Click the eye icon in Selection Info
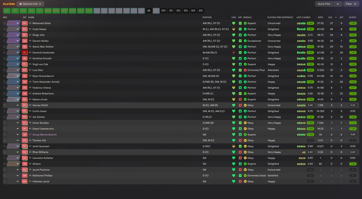362x199 pixels. (x=21, y=4)
